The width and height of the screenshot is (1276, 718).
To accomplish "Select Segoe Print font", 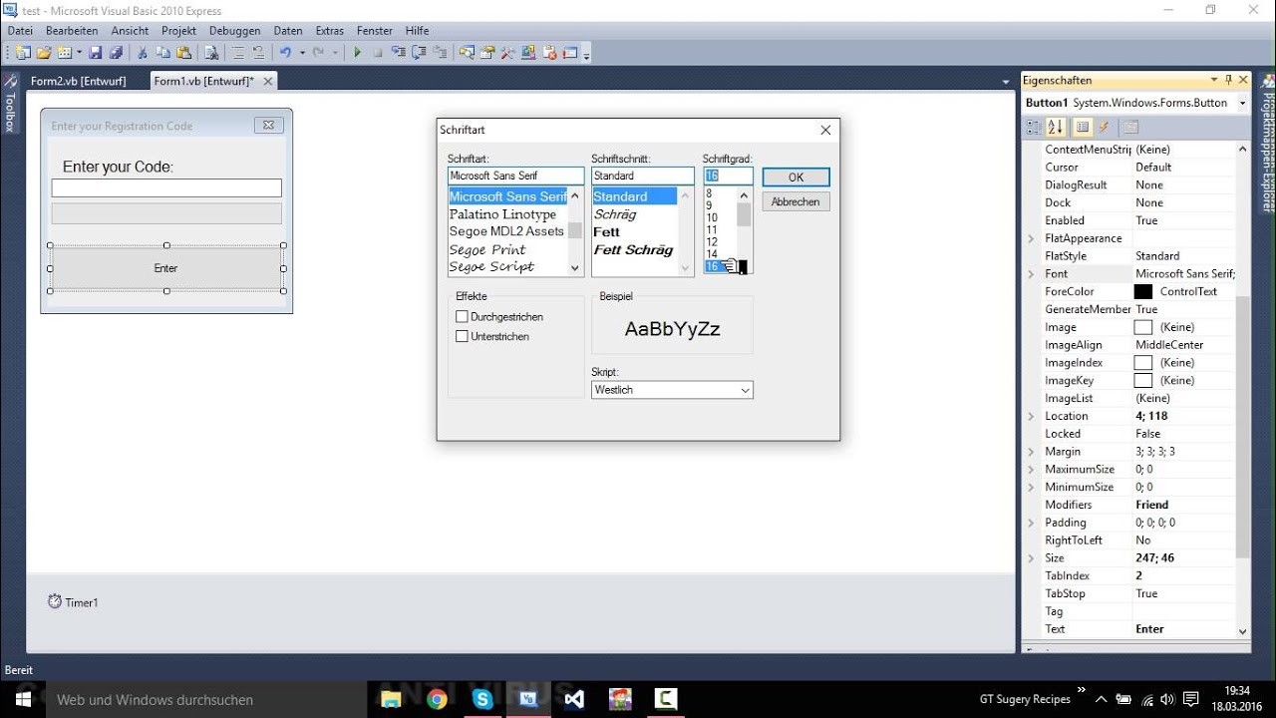I will pos(487,249).
